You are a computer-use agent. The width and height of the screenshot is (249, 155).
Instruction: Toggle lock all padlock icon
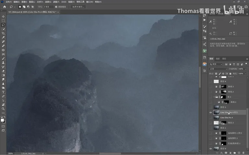coord(230,74)
